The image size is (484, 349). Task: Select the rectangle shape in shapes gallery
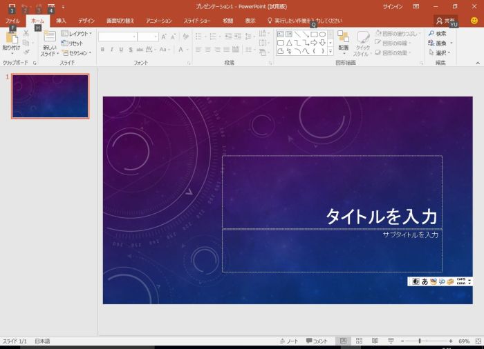[x=314, y=34]
